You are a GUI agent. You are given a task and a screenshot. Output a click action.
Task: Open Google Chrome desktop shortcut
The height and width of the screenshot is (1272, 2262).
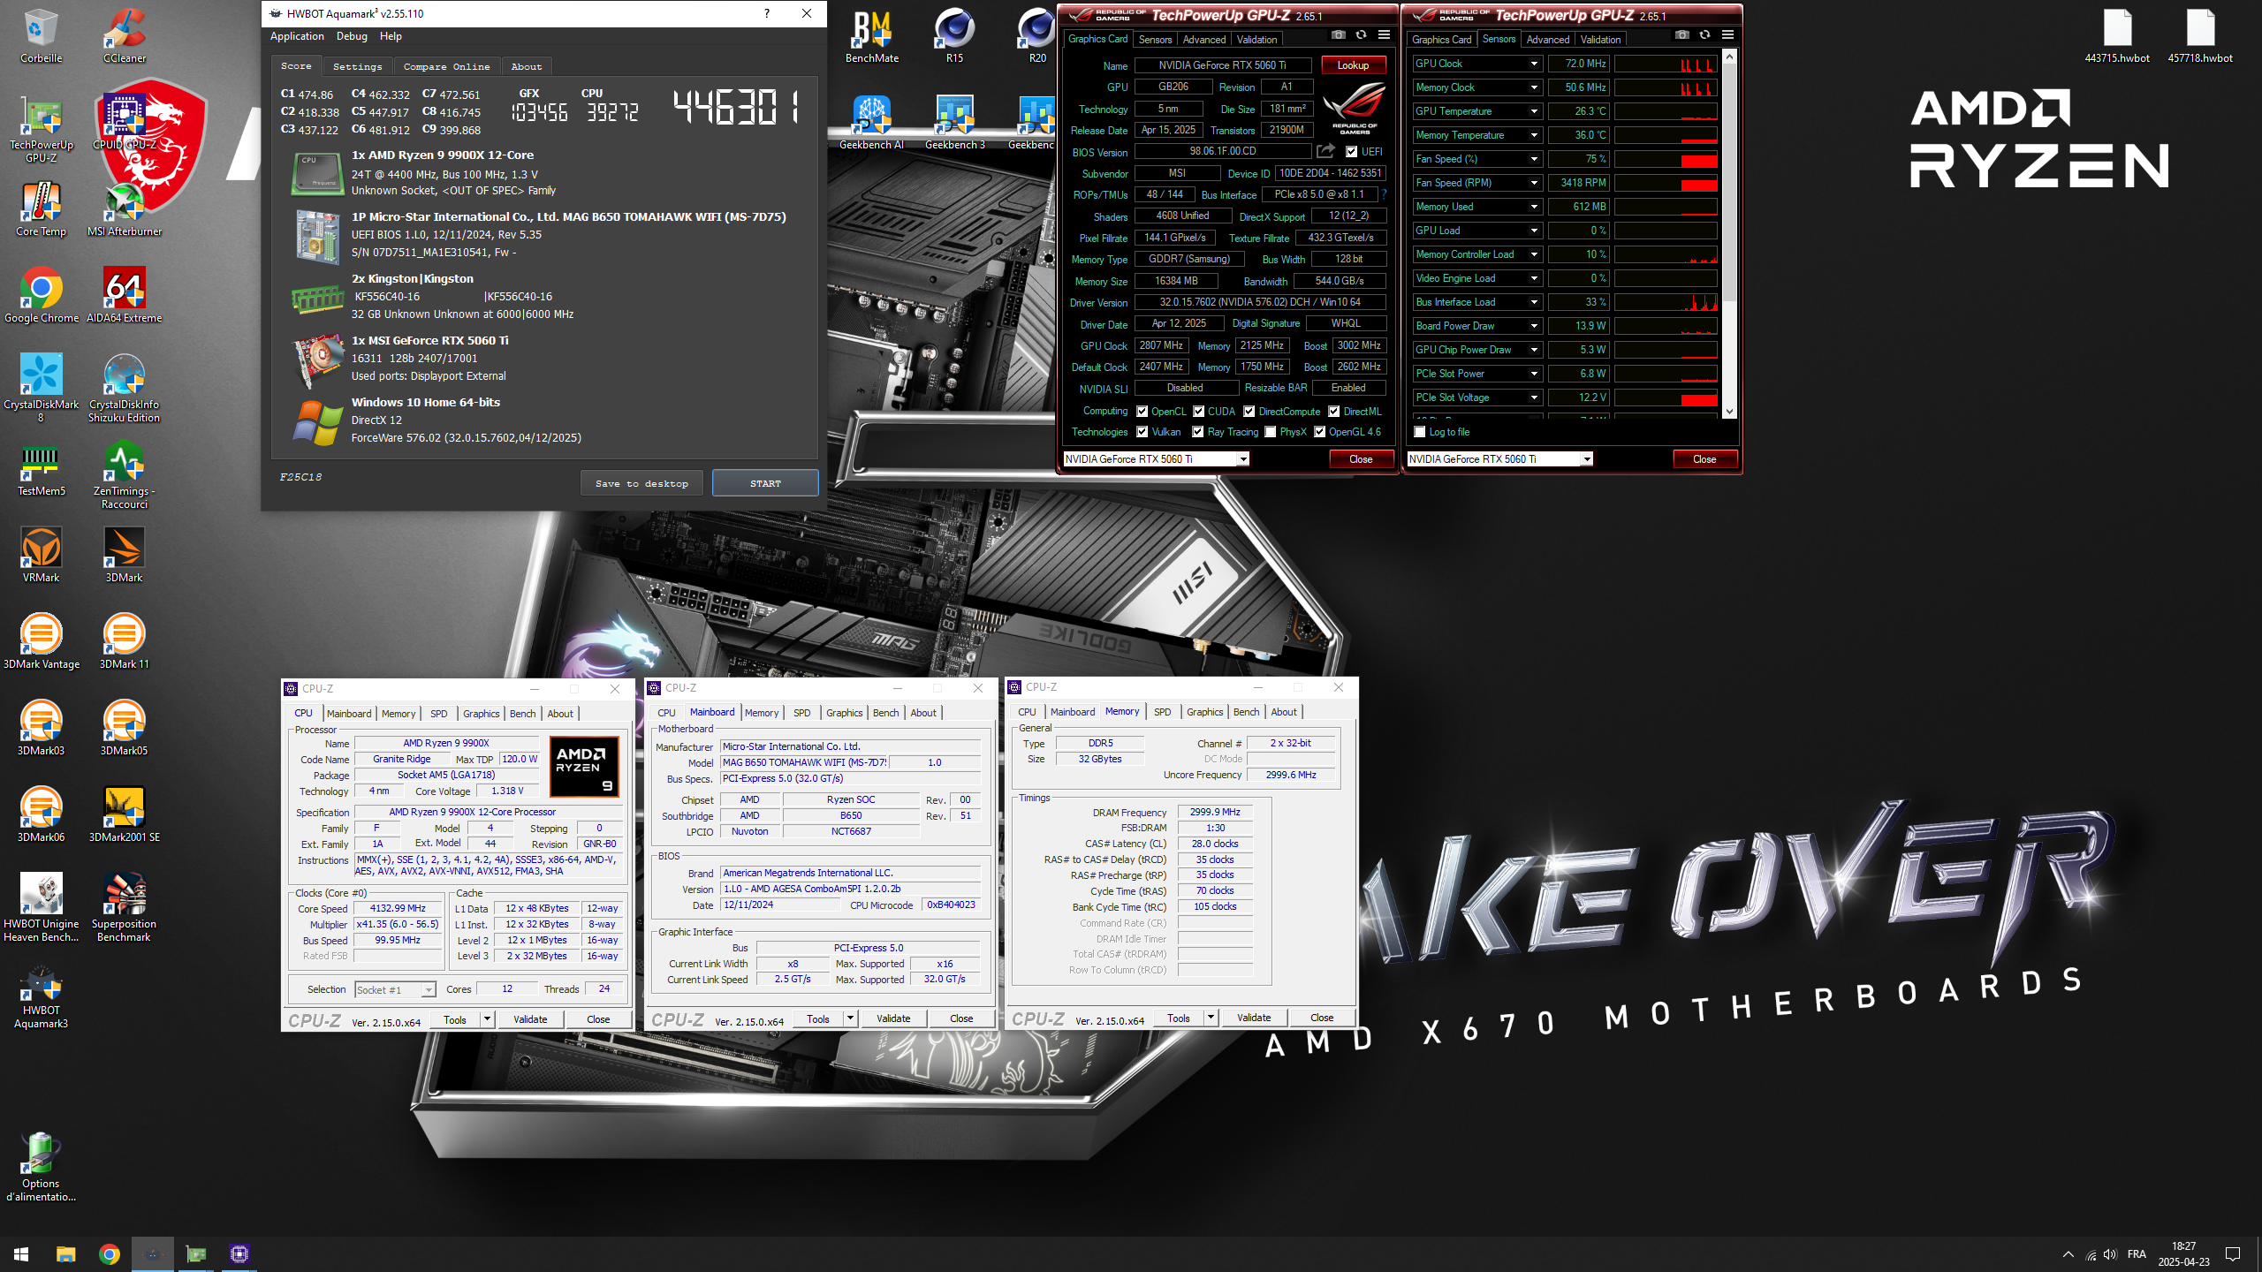[41, 297]
